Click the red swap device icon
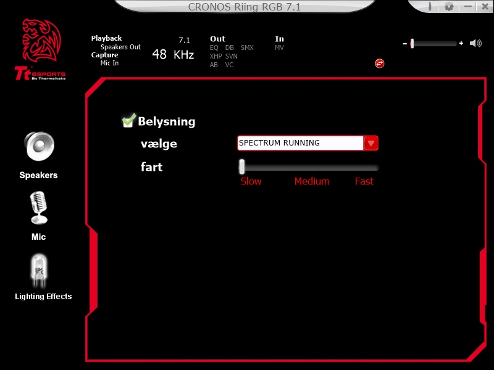494x370 pixels. click(380, 64)
